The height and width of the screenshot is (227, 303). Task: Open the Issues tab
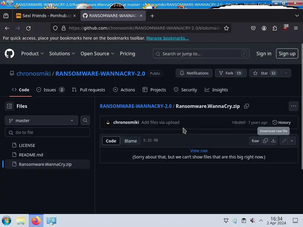(50, 90)
